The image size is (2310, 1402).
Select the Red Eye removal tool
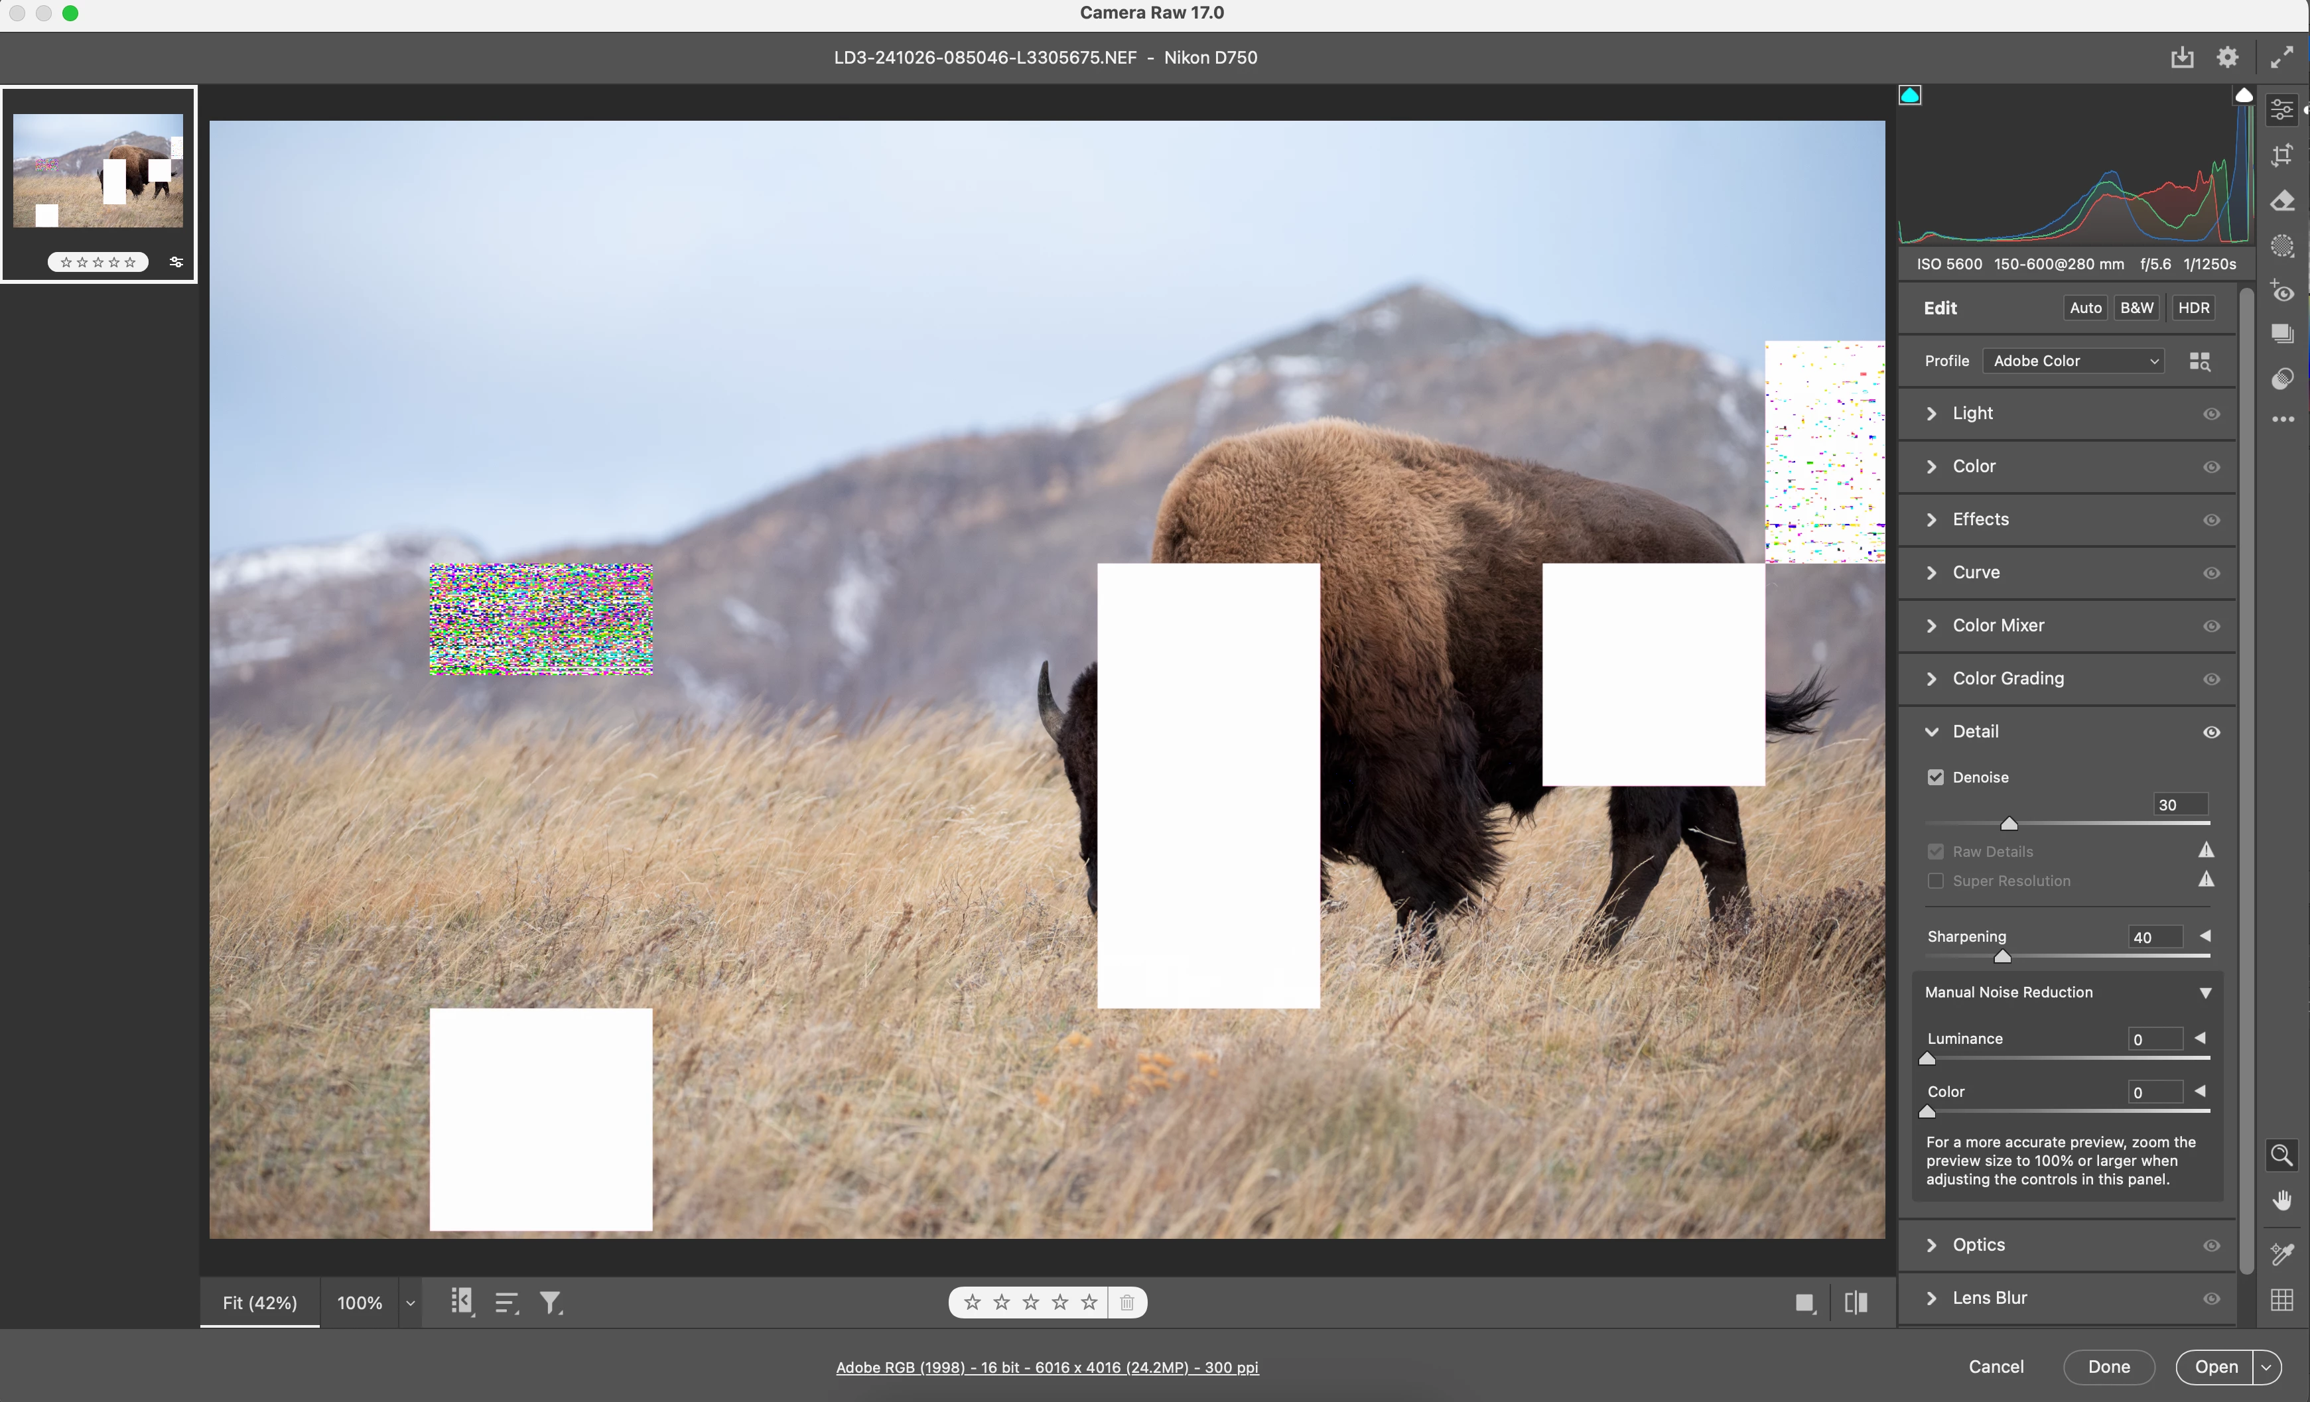[2282, 291]
